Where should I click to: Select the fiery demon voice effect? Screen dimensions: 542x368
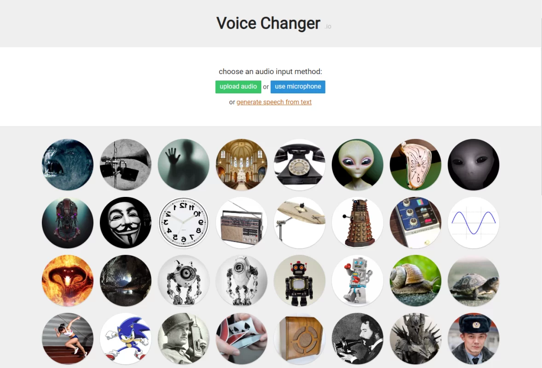pos(67,281)
